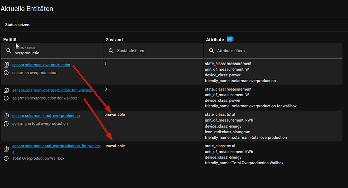The image size is (348, 188).
Task: Toggle the Attribute column checkbox
Action: click(x=230, y=39)
